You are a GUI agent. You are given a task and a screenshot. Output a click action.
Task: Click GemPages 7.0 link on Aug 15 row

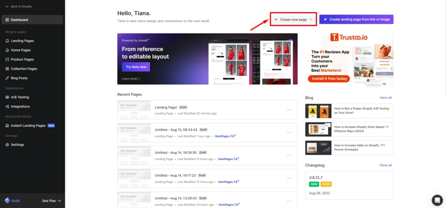point(225,136)
